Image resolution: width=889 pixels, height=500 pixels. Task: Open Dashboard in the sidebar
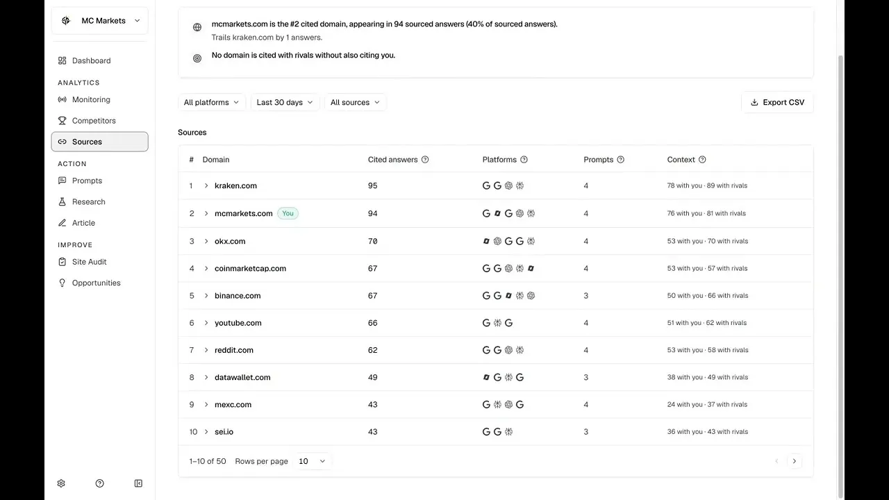tap(100, 61)
